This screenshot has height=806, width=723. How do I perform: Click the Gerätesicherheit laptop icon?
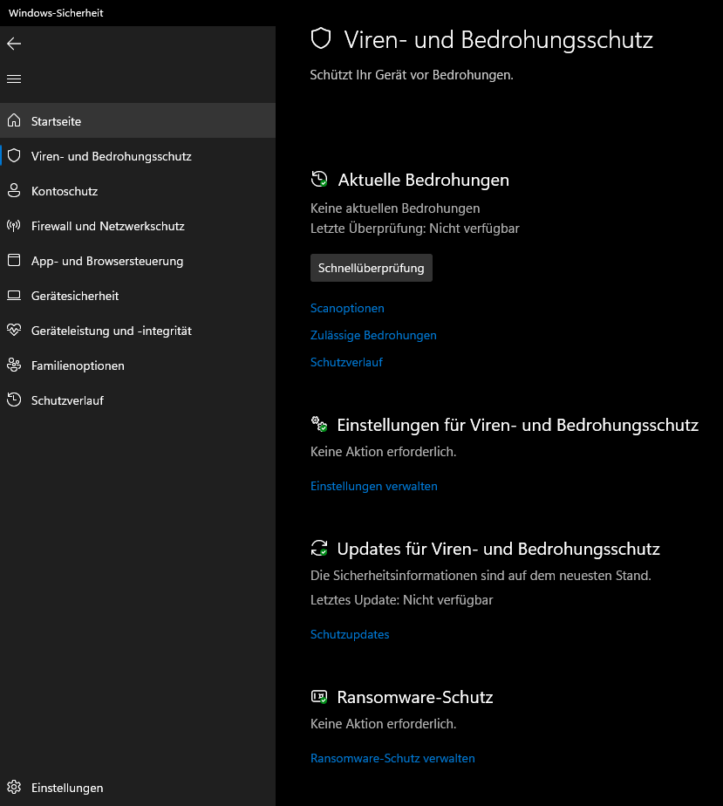14,296
